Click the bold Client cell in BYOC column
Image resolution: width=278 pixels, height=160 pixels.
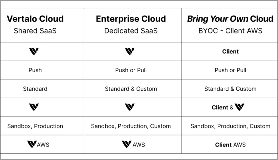(230, 52)
